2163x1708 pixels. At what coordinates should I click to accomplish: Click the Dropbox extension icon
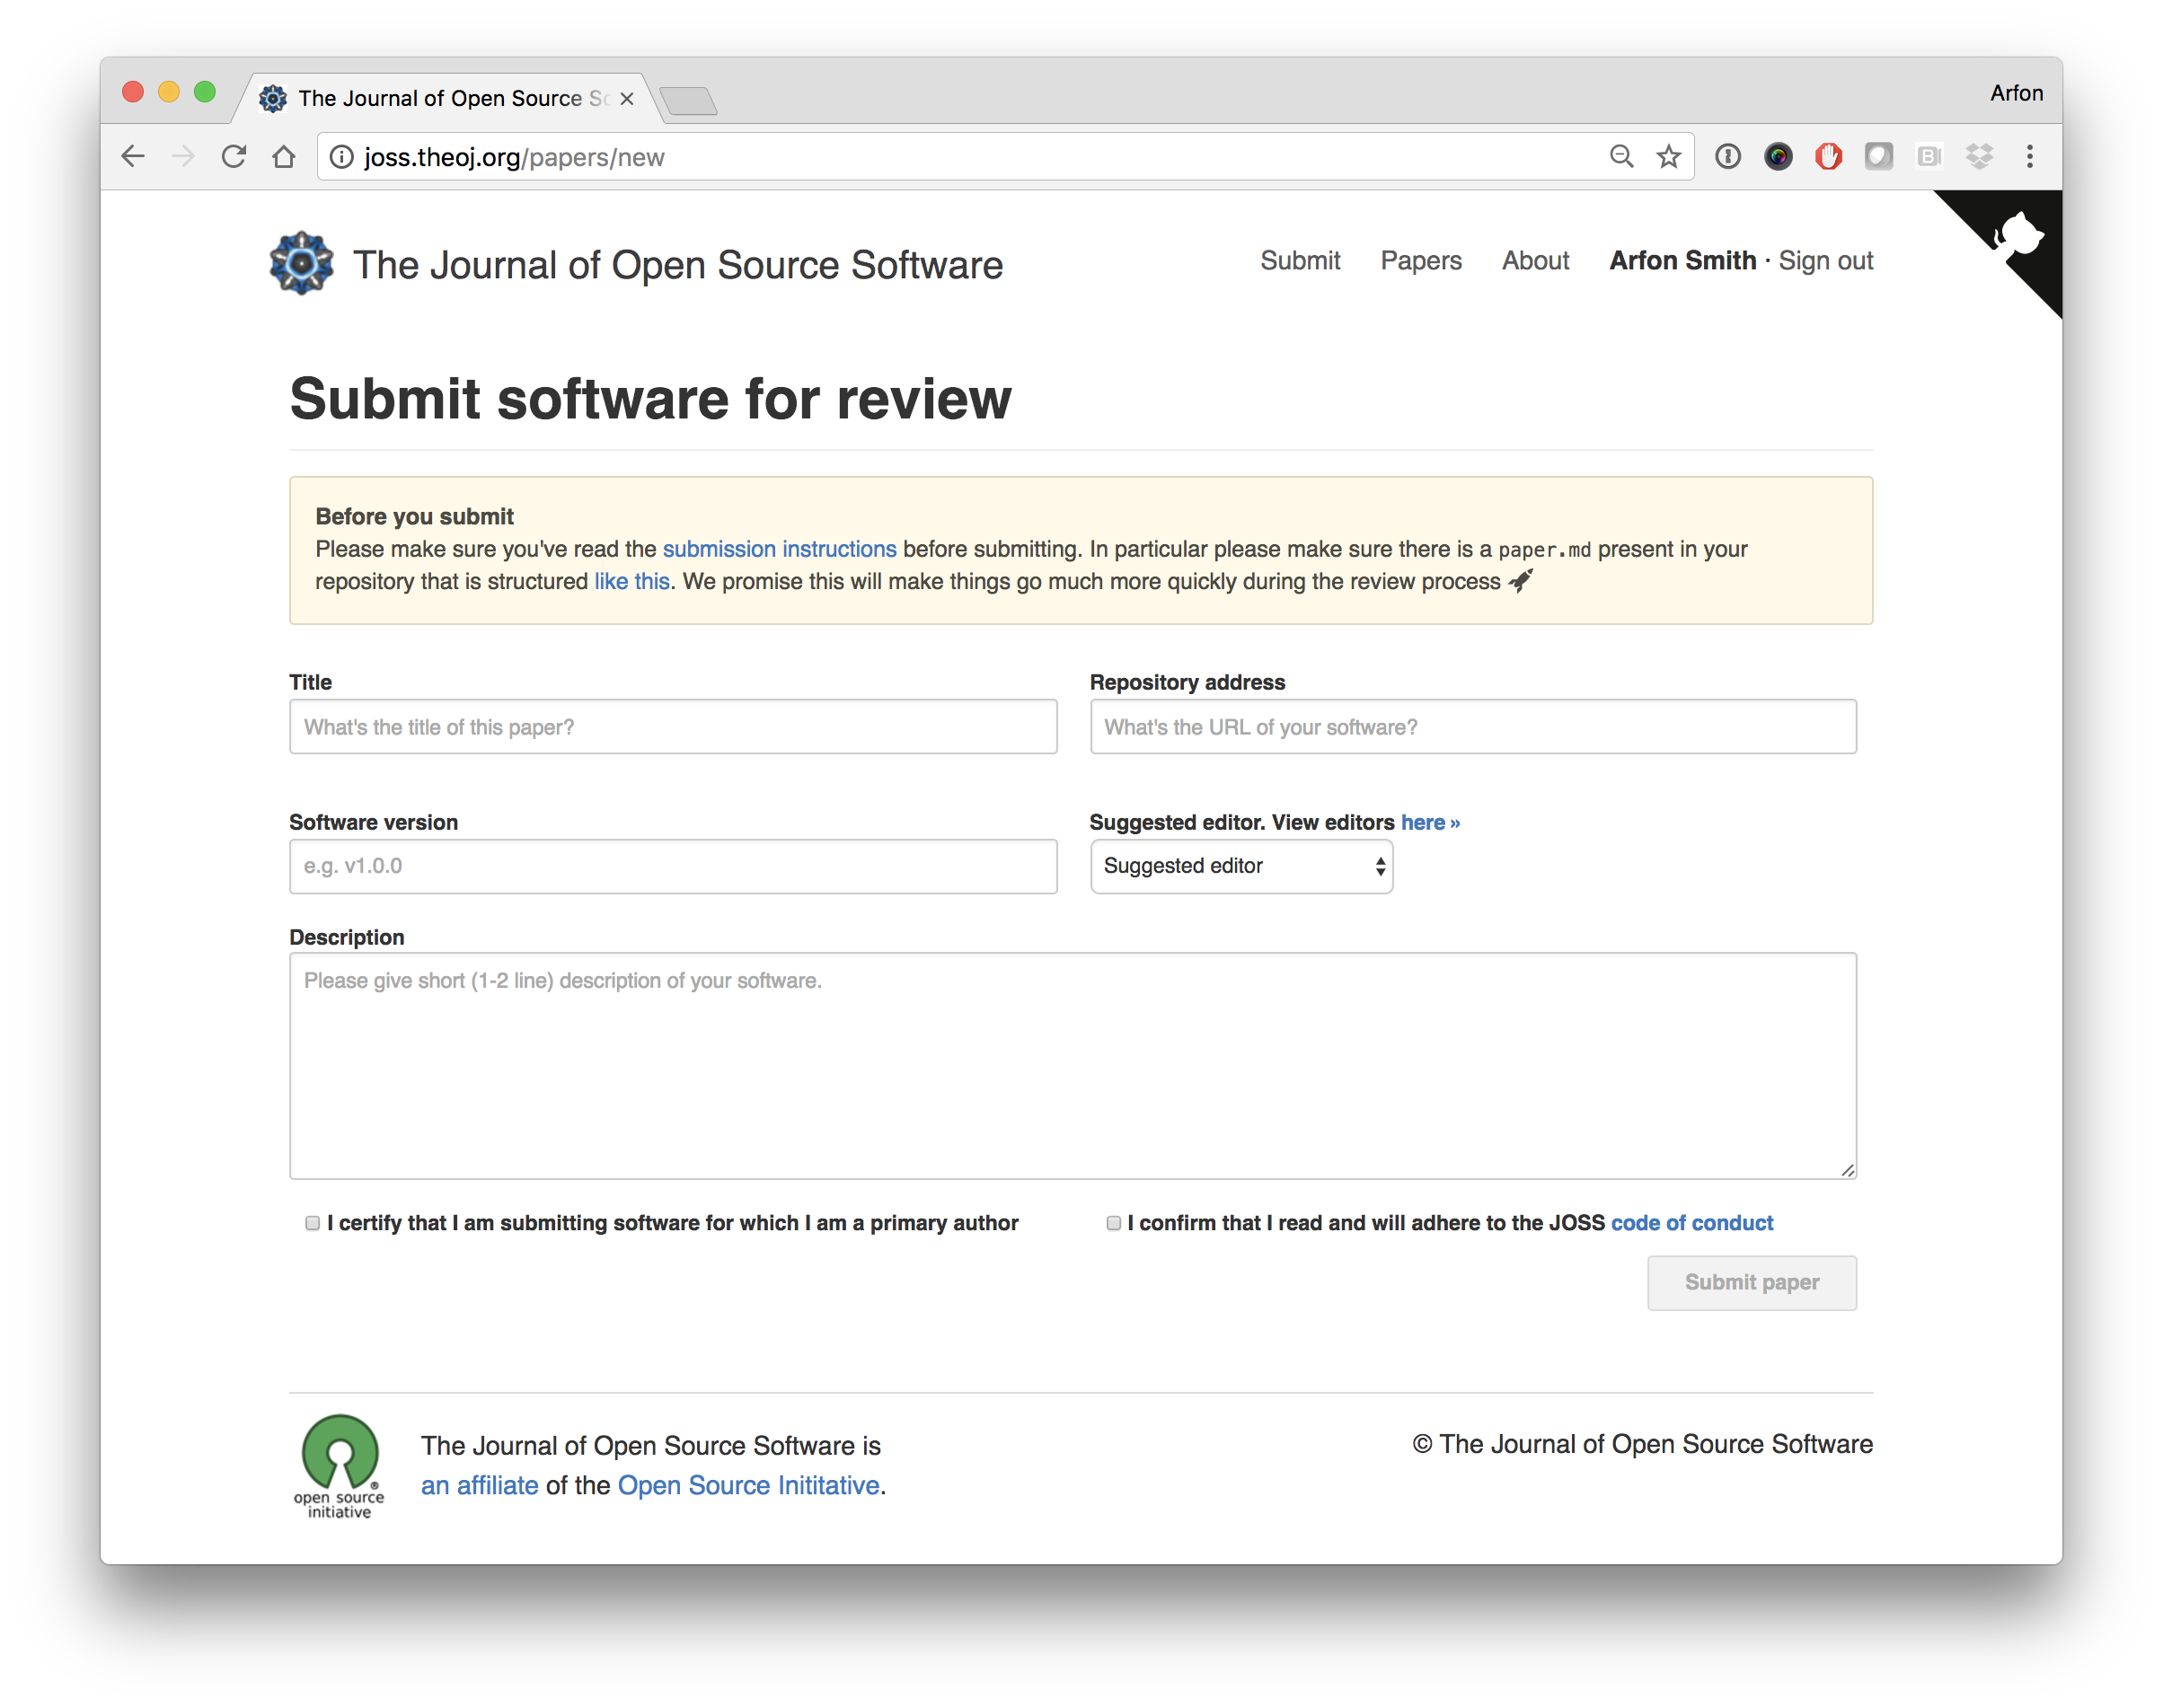(1979, 156)
